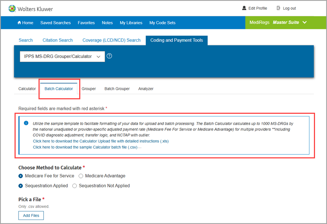Open IPPS MS-DRG Grouper/Calculator dropdown
The width and height of the screenshot is (327, 224).
pyautogui.click(x=62, y=57)
